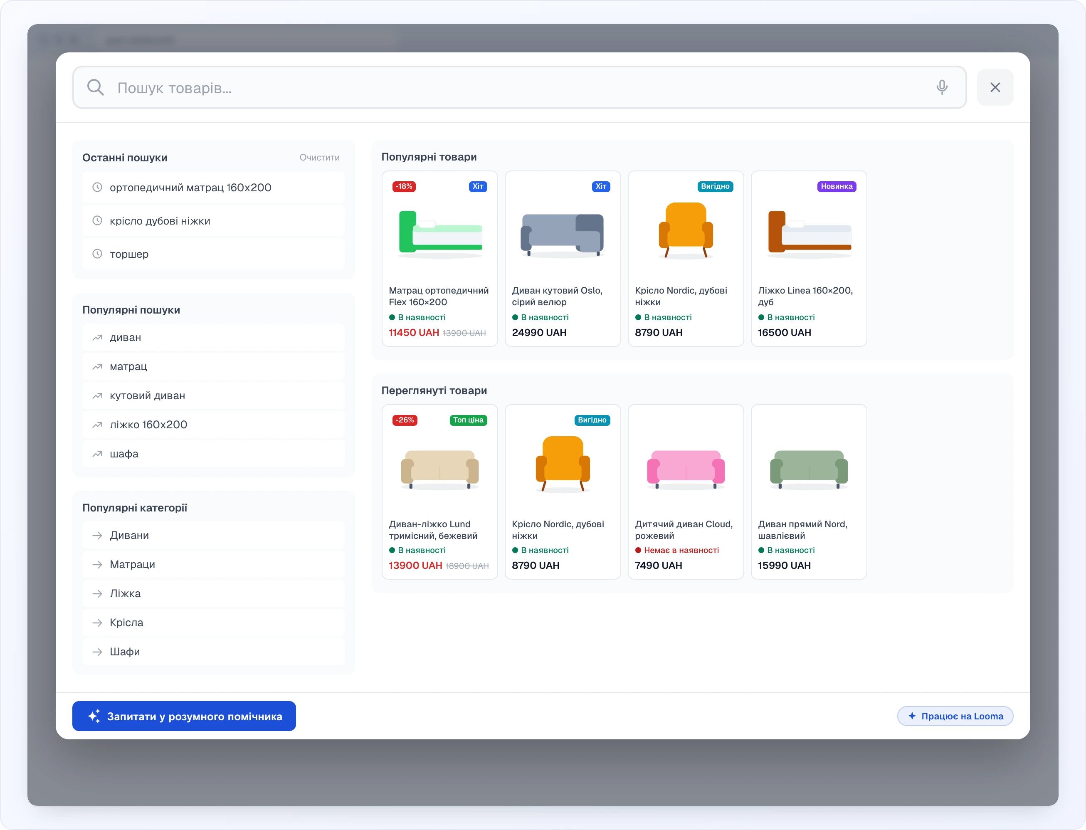Screen dimensions: 1086x830
Task: Open Матрац ортопедичний Flex green bed thumbnail
Action: (440, 234)
